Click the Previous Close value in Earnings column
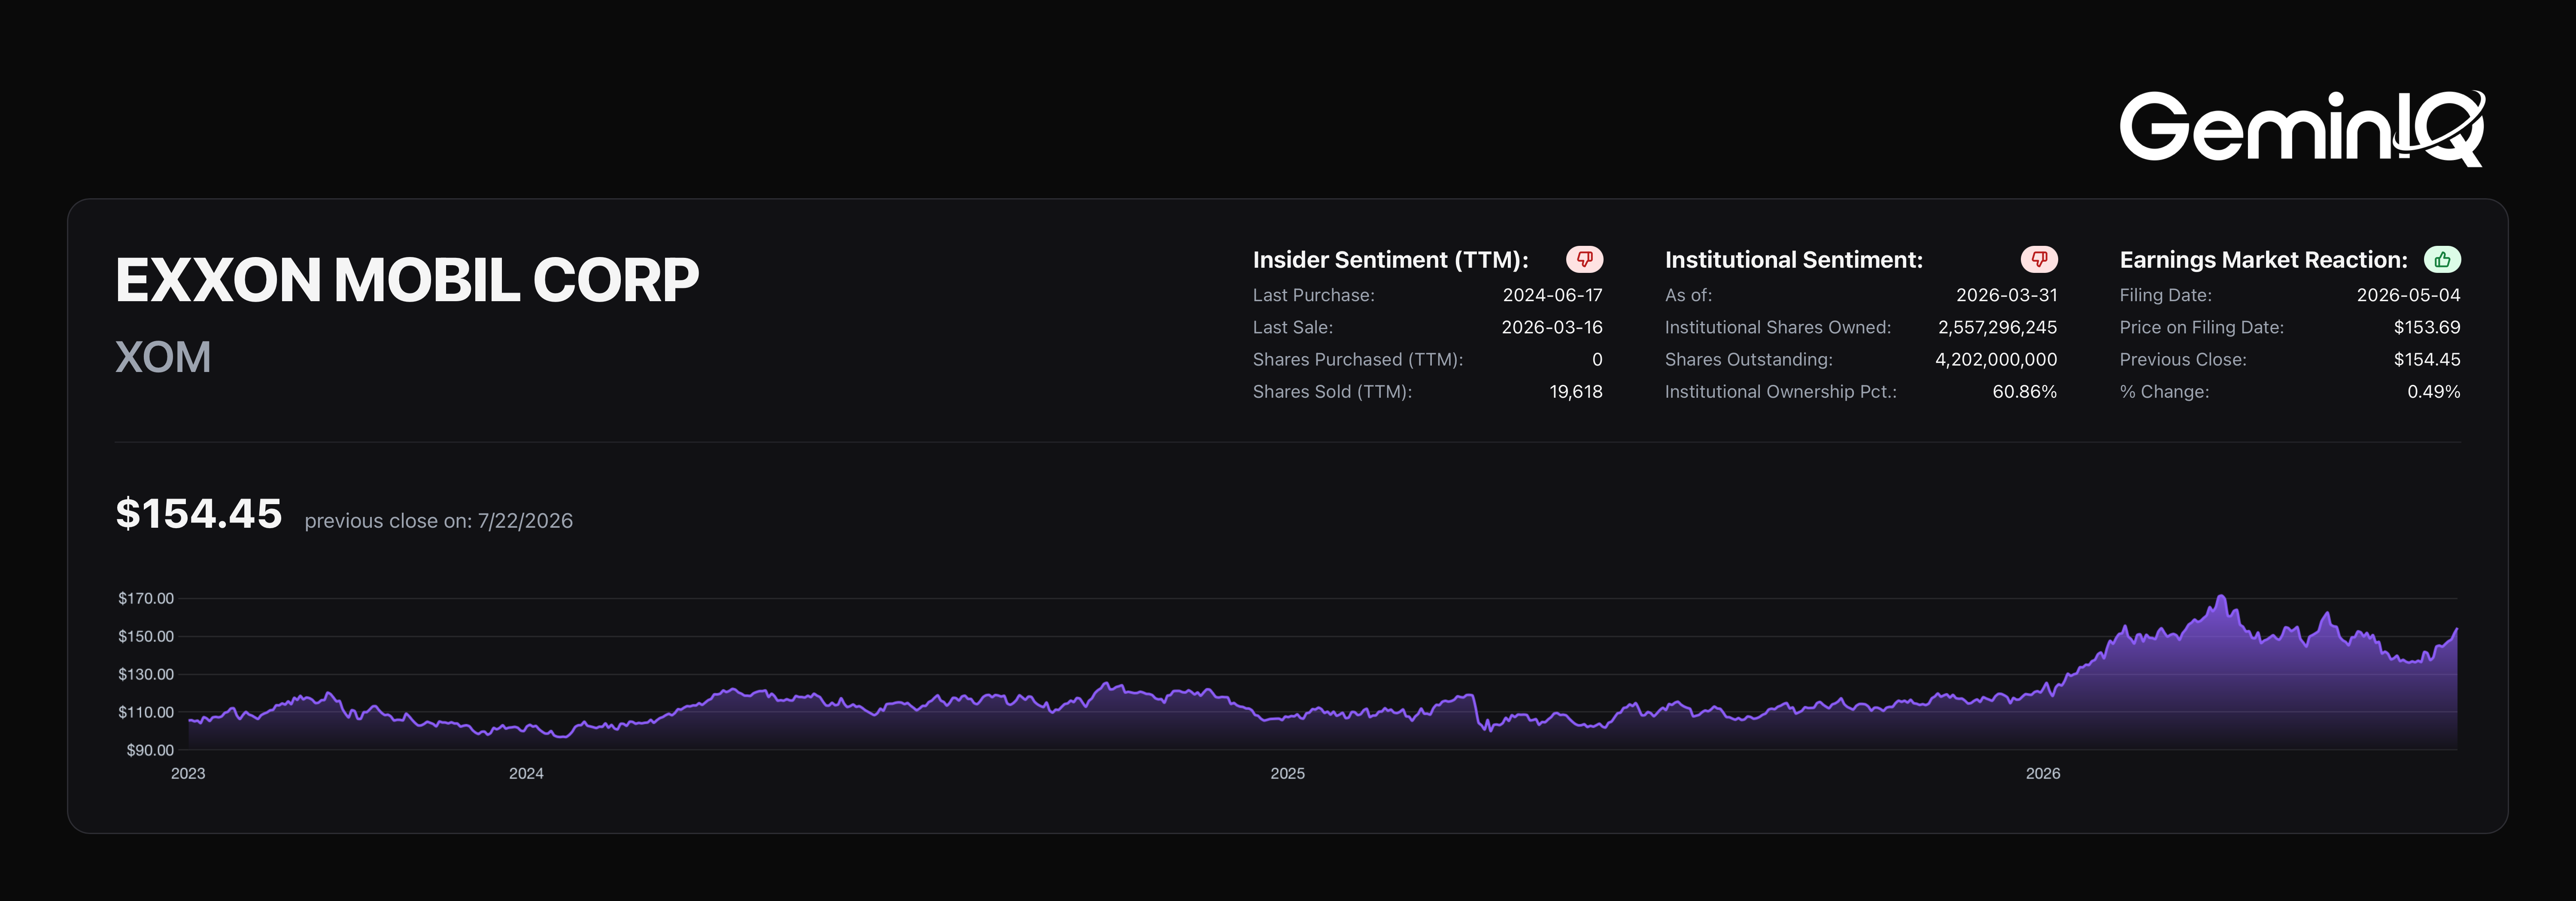 point(2427,360)
